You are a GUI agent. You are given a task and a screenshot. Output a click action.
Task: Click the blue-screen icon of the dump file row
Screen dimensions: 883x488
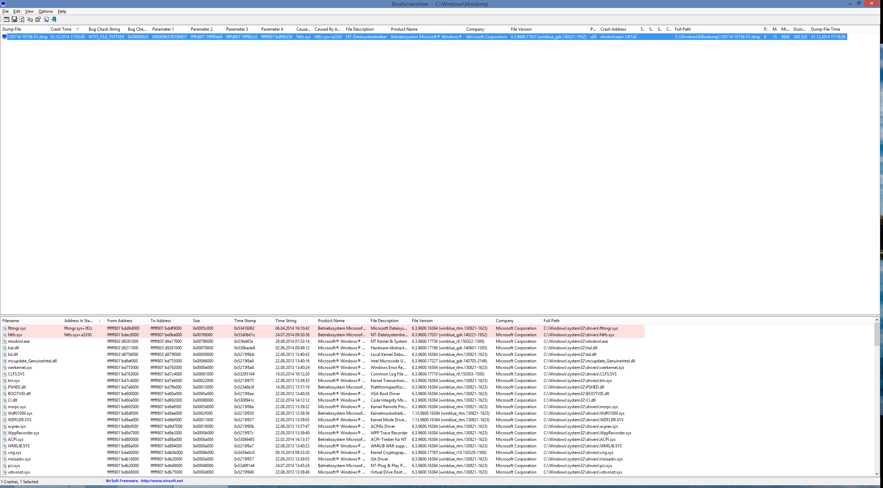tap(4, 37)
